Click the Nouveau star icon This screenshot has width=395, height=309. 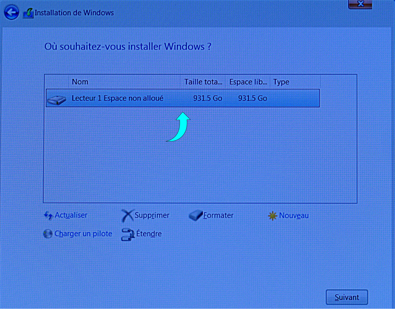click(273, 216)
